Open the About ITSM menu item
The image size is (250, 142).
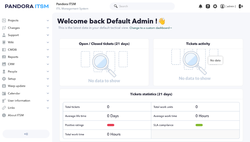16,115
